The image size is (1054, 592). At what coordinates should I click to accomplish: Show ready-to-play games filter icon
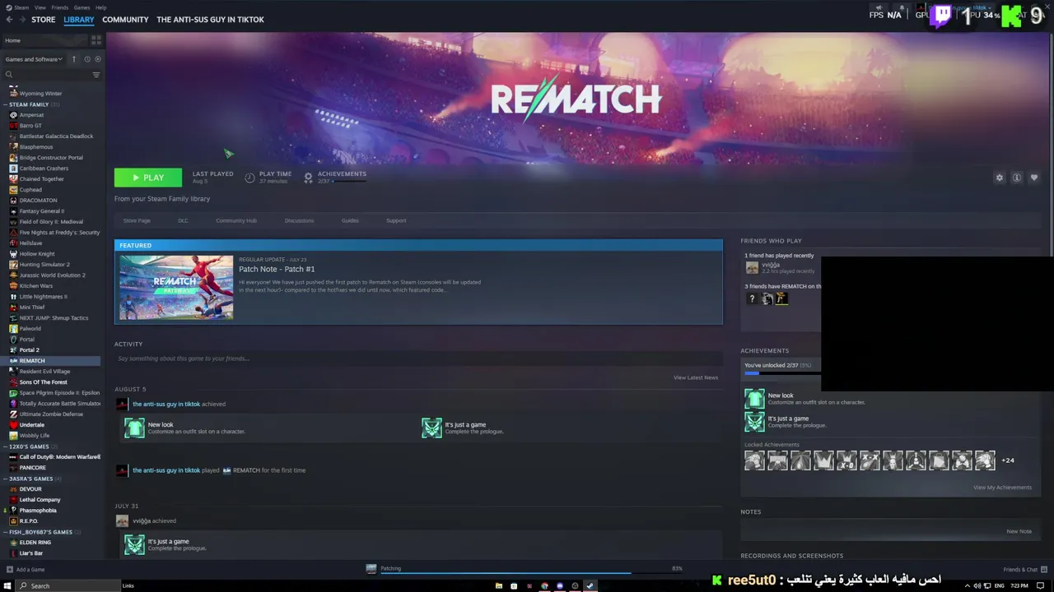[98, 59]
